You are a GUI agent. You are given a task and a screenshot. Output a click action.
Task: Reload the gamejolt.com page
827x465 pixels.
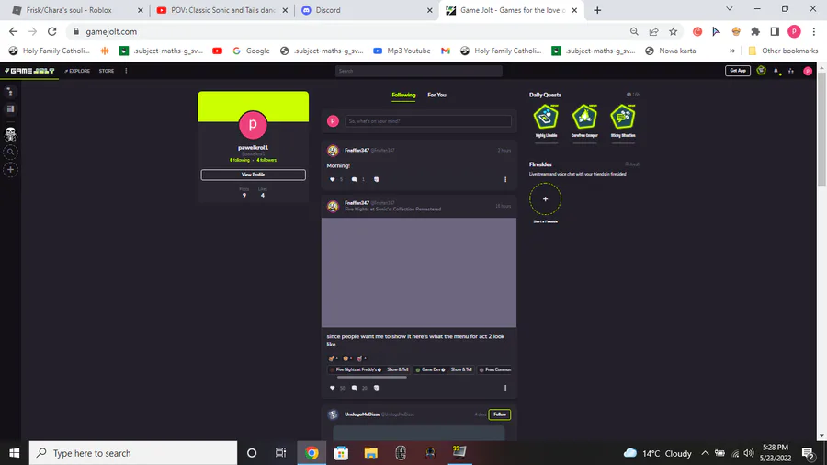point(51,31)
